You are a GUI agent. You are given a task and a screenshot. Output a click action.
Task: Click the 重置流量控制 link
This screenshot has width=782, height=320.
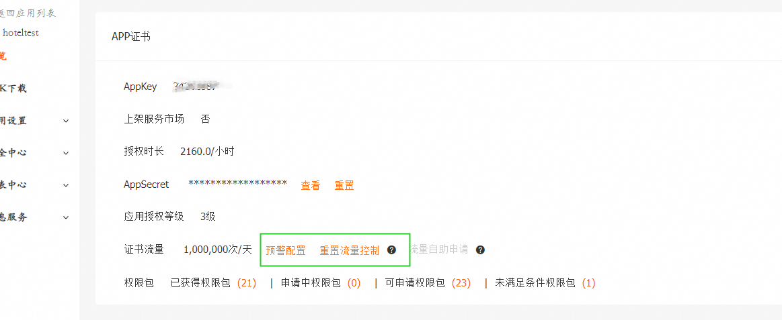(x=349, y=250)
